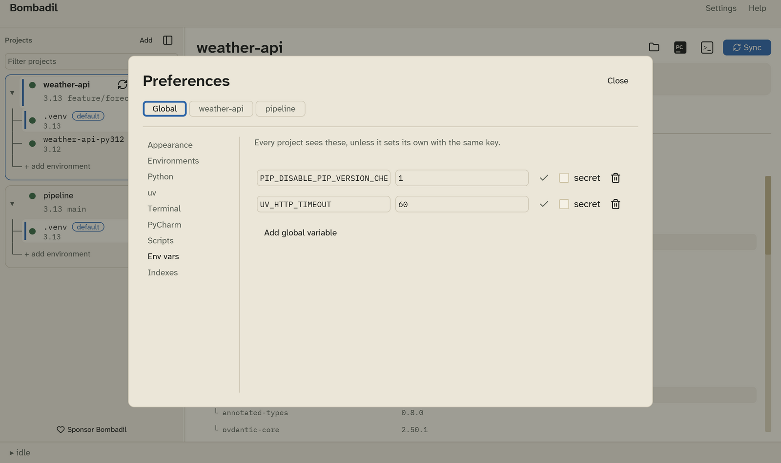Delete the PIP_DISABLE_PIP_VERSION_CHECK variable

click(x=616, y=178)
